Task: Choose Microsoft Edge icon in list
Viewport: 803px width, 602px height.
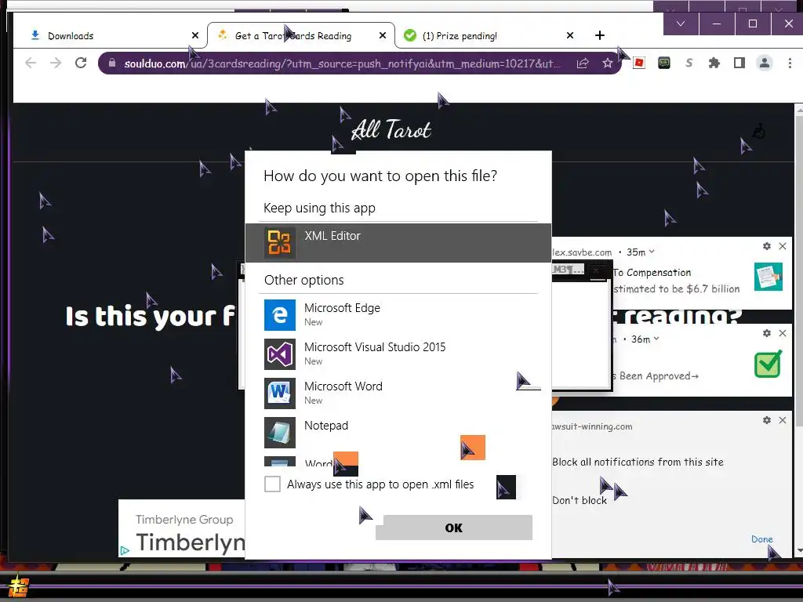Action: [x=280, y=315]
